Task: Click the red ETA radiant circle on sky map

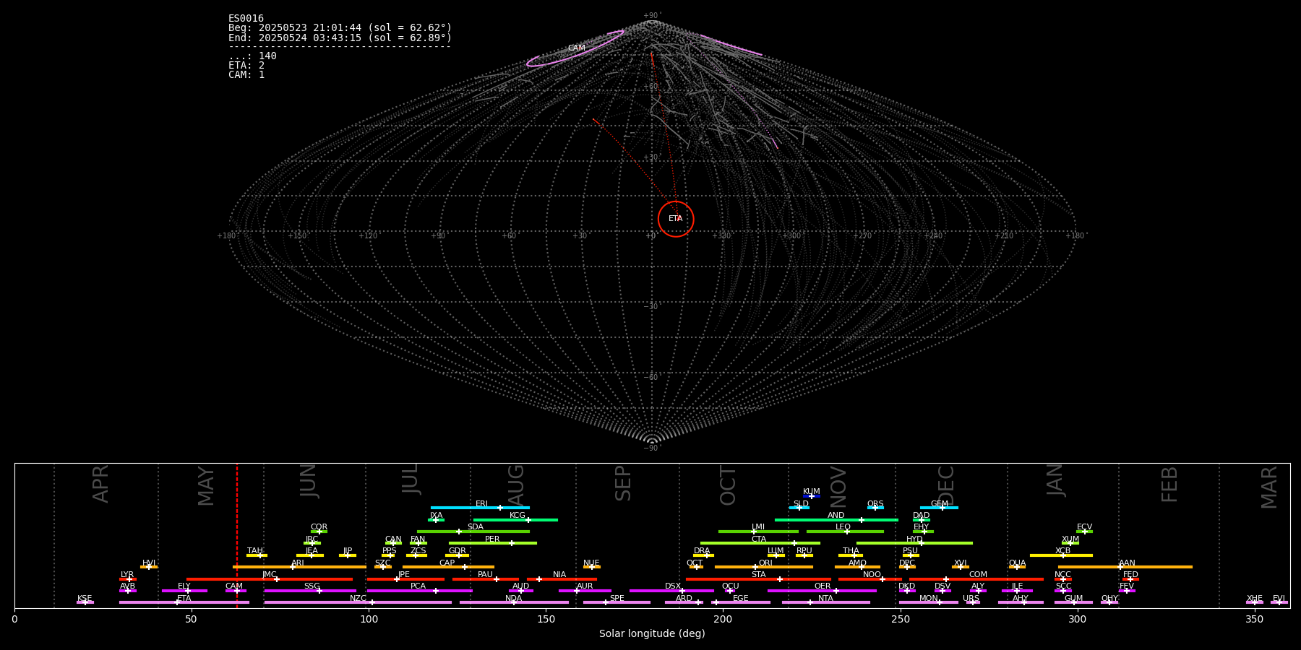Action: (x=676, y=219)
